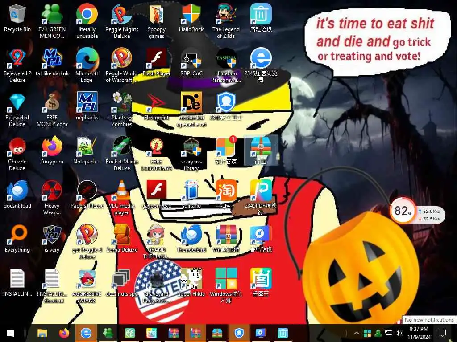Show hidden tray icons chevron
457x342 pixels.
[x=356, y=333]
